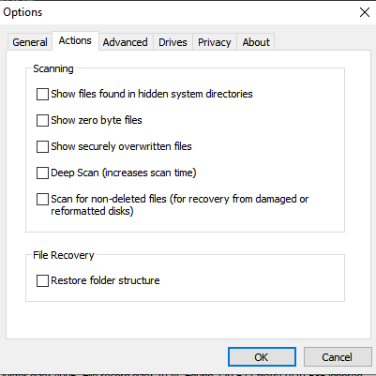Close the Options dialog with the X

365,12
